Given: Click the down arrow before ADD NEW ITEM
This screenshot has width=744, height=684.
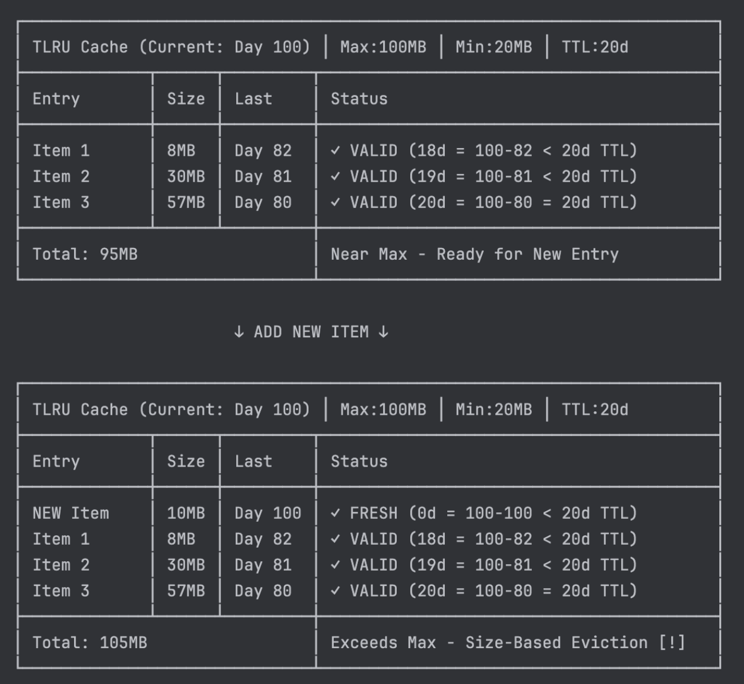Looking at the screenshot, I should [x=239, y=332].
